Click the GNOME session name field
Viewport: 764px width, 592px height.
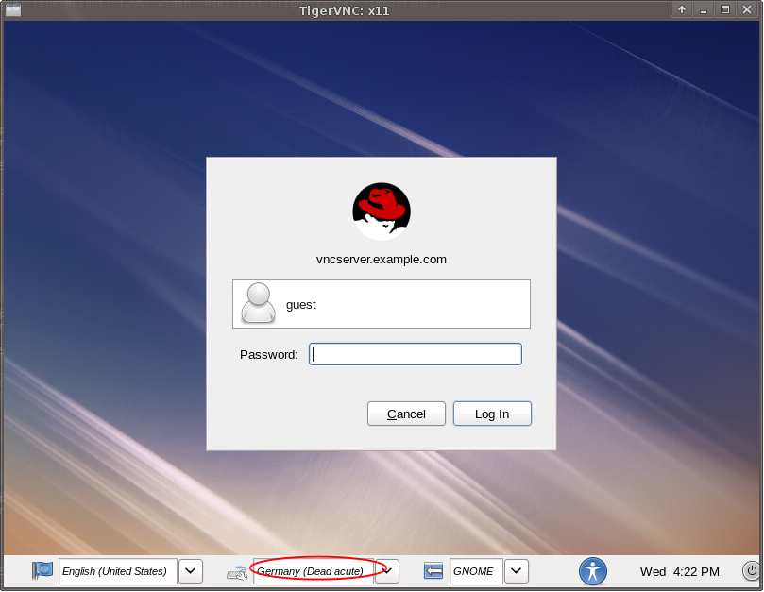[475, 570]
